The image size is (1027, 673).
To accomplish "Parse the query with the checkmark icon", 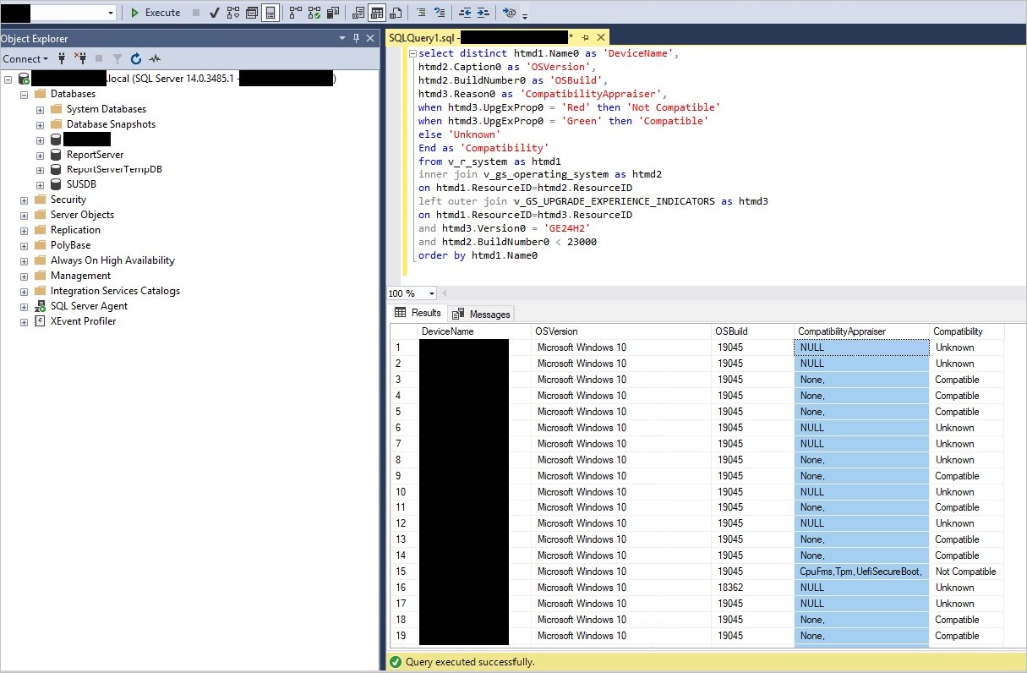I will 215,13.
